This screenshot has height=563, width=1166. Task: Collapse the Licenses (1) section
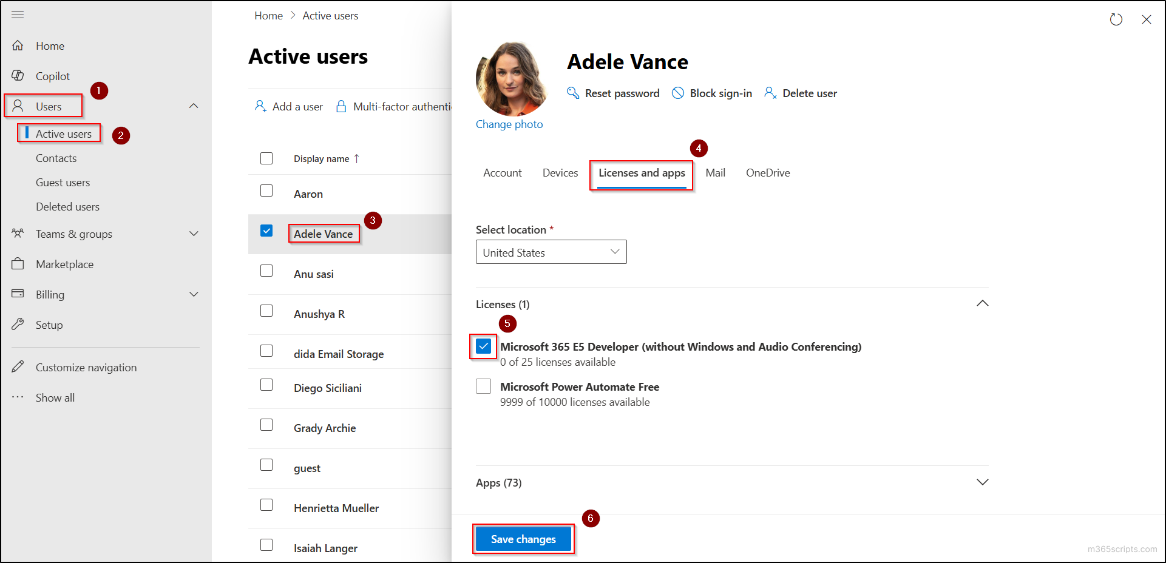[x=983, y=303]
